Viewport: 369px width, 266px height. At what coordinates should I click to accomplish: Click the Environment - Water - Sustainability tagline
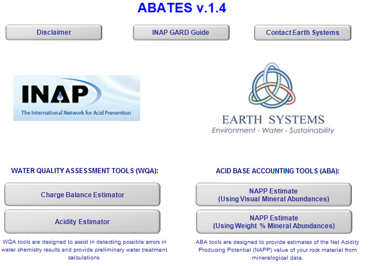[x=273, y=130]
